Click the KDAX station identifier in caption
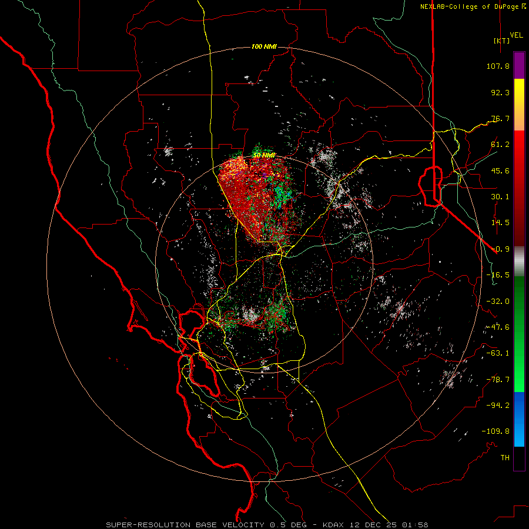Viewport: 529px width, 529px height. click(x=333, y=525)
